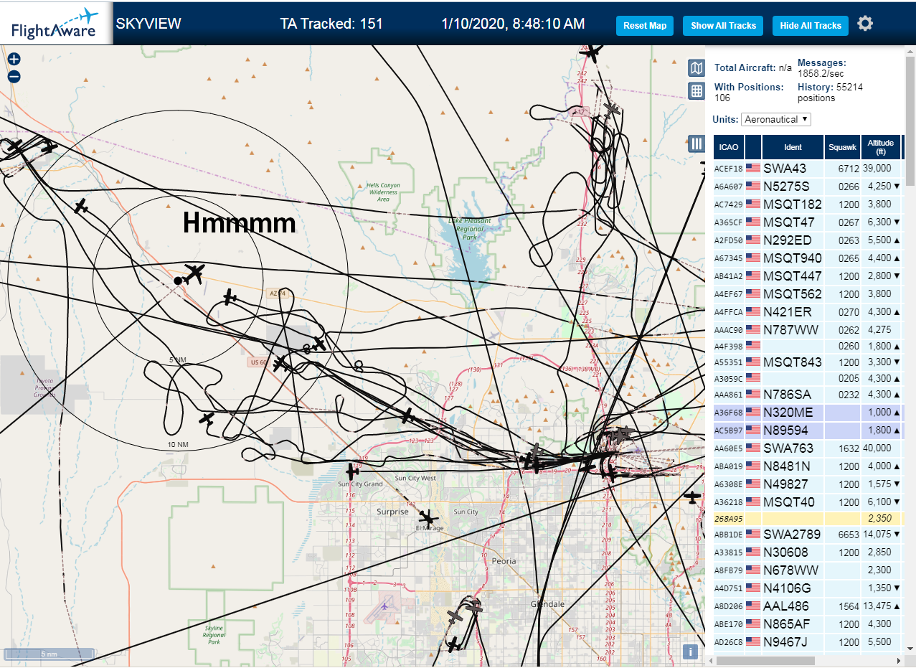916x668 pixels.
Task: Click scrollbar right arrow under table
Action: (x=900, y=660)
